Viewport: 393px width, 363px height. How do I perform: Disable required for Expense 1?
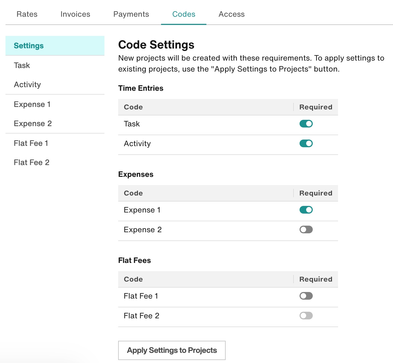(x=306, y=210)
